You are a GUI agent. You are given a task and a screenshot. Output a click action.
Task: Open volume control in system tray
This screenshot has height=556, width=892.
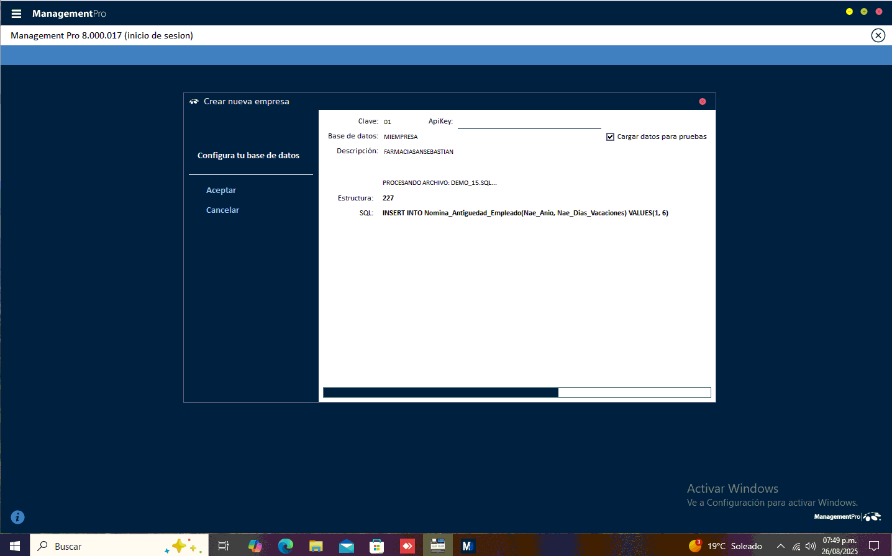(811, 546)
